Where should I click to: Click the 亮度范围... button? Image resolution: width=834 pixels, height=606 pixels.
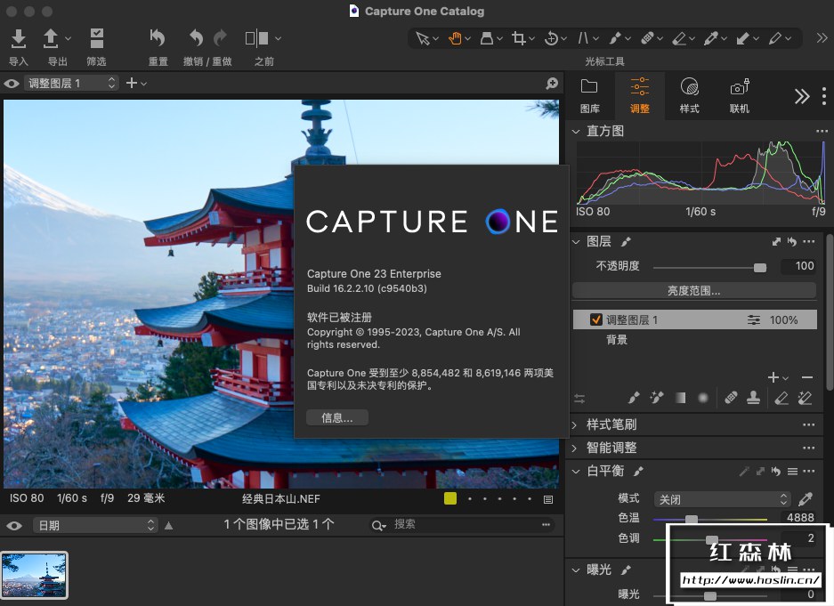click(693, 291)
